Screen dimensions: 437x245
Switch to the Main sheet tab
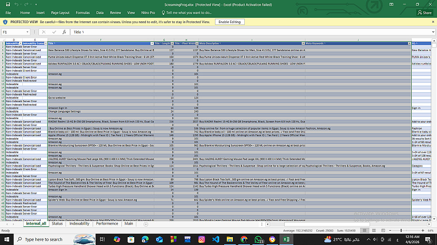coord(129,224)
